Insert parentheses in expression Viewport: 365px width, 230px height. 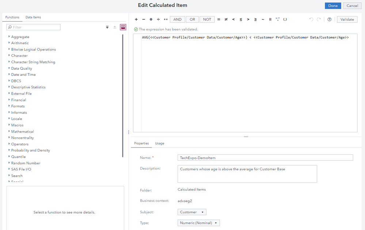tap(285, 20)
